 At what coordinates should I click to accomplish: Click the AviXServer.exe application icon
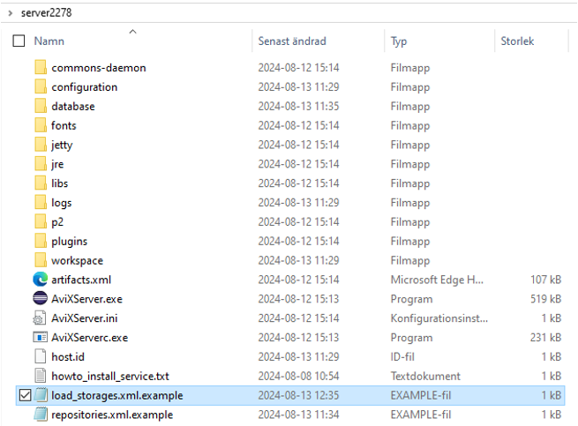pyautogui.click(x=40, y=299)
